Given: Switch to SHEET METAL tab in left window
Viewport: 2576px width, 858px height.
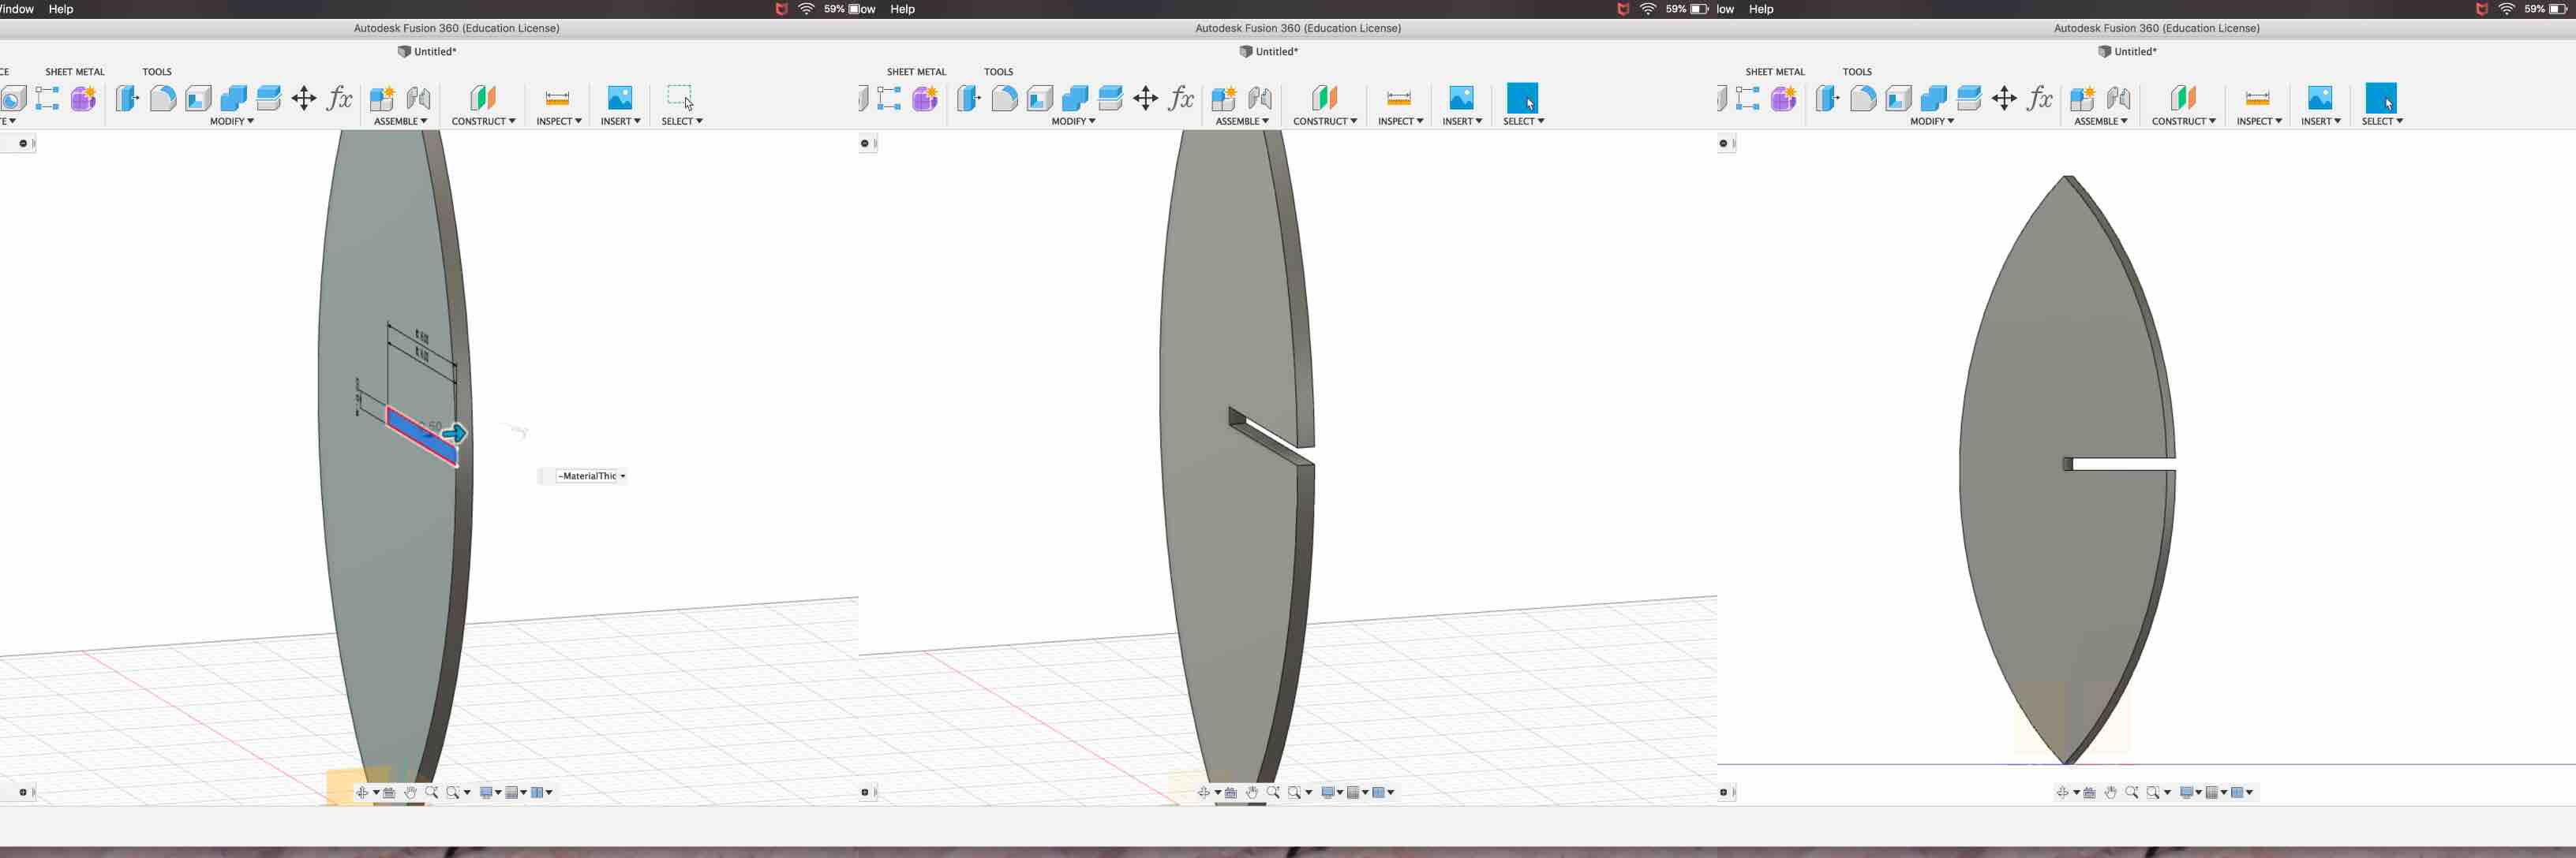Looking at the screenshot, I should (75, 72).
